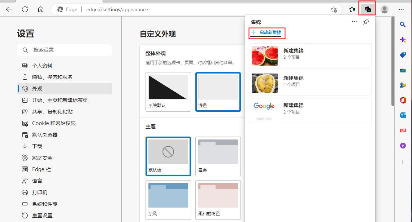
Task: Open the Edge Collections icon in toolbar
Action: pyautogui.click(x=367, y=9)
